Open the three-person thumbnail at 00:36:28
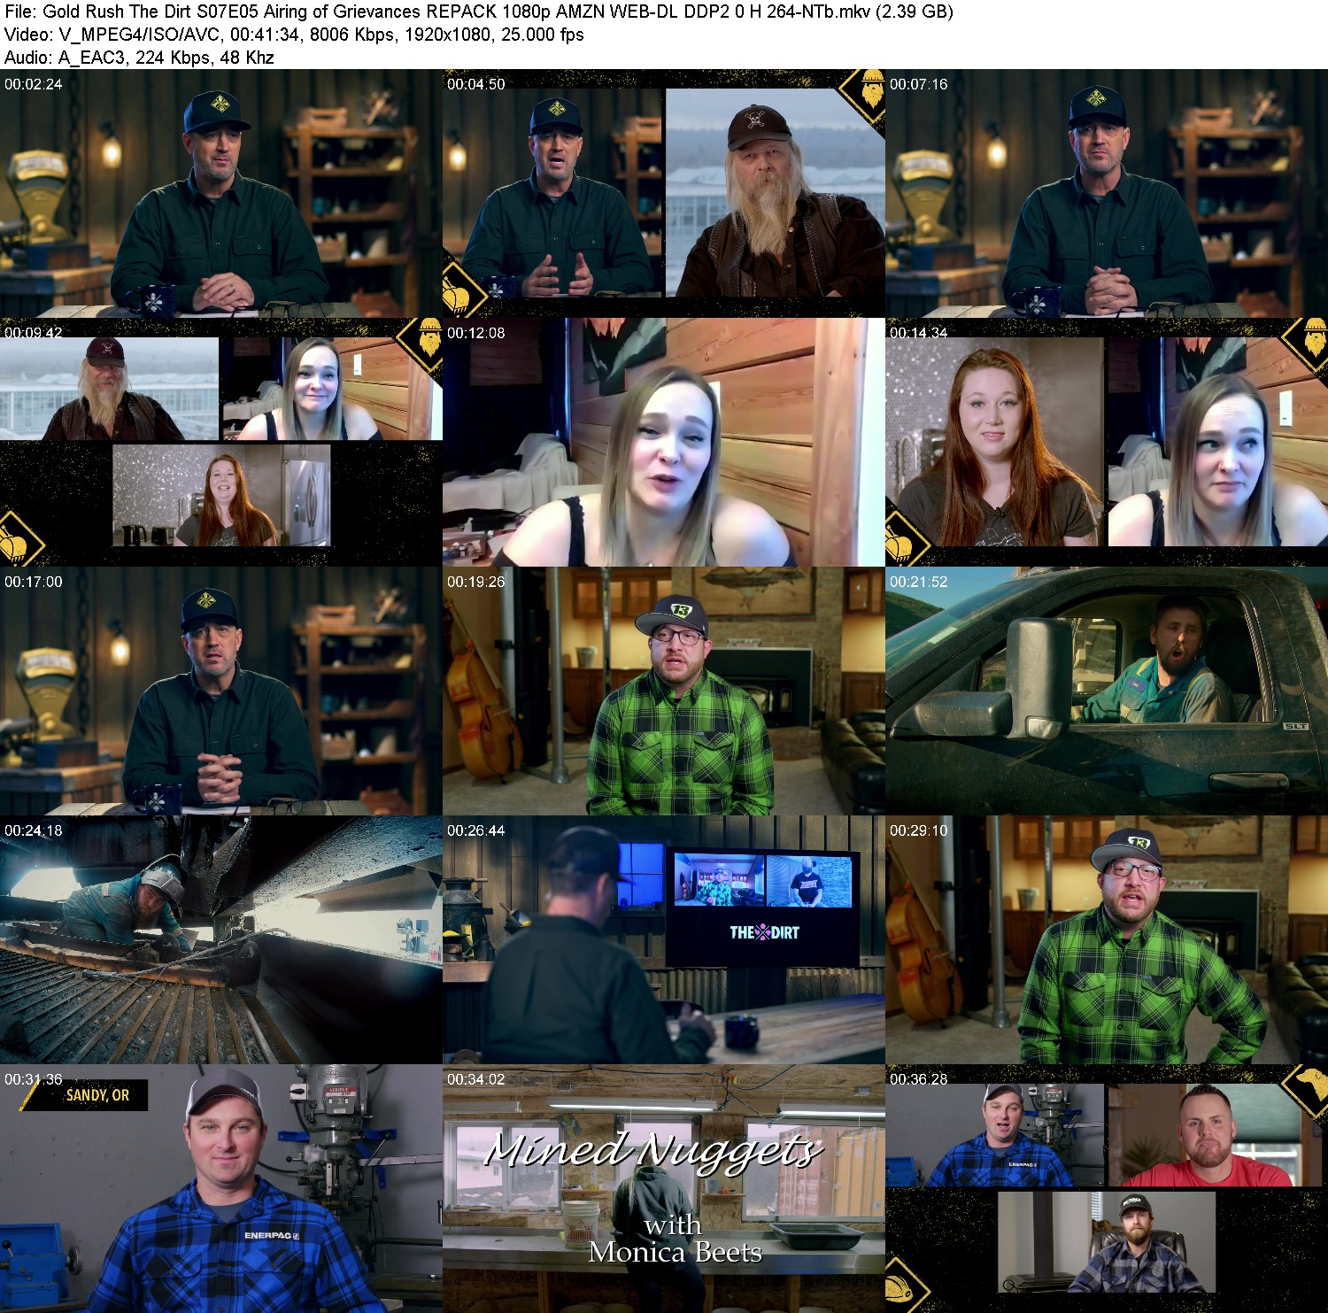The width and height of the screenshot is (1328, 1313). (x=1107, y=1189)
